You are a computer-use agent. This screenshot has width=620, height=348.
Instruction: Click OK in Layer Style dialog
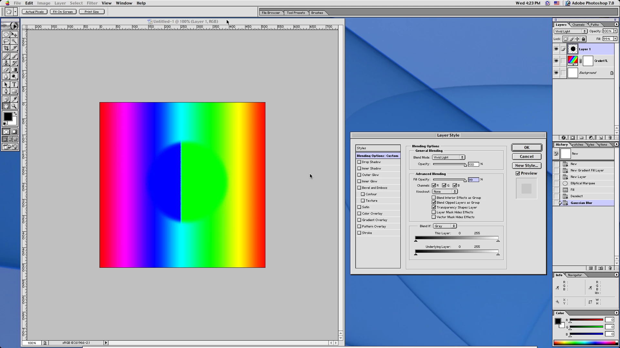527,148
